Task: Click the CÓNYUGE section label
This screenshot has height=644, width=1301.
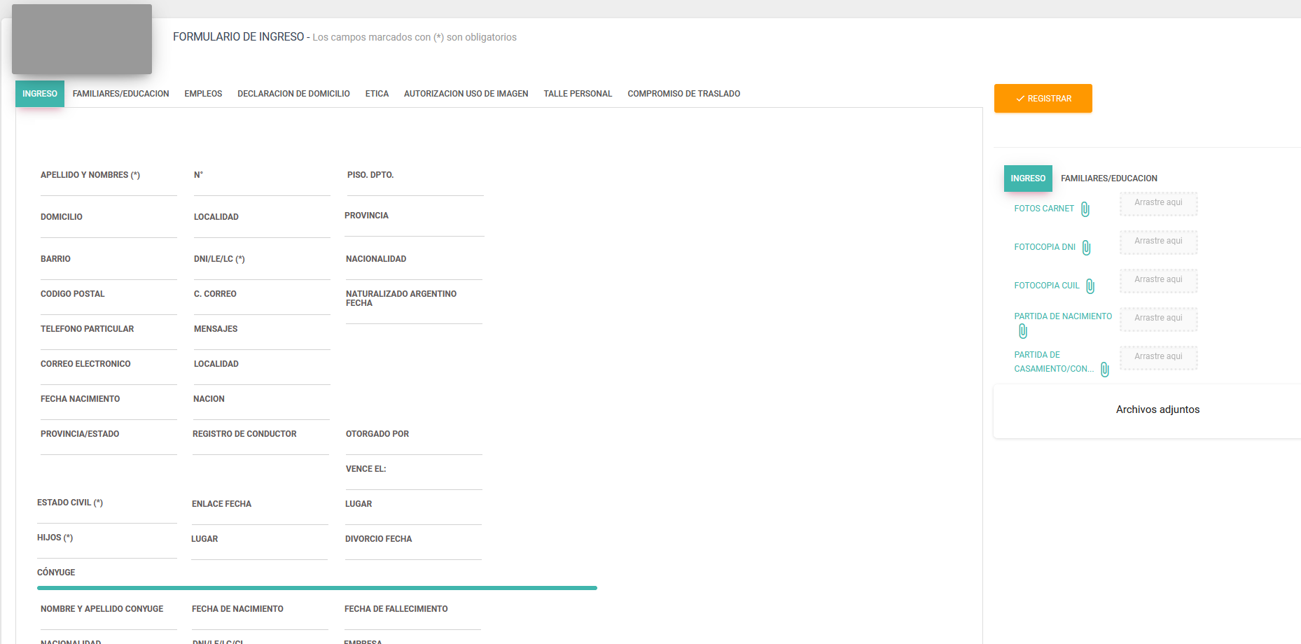Action: point(56,573)
